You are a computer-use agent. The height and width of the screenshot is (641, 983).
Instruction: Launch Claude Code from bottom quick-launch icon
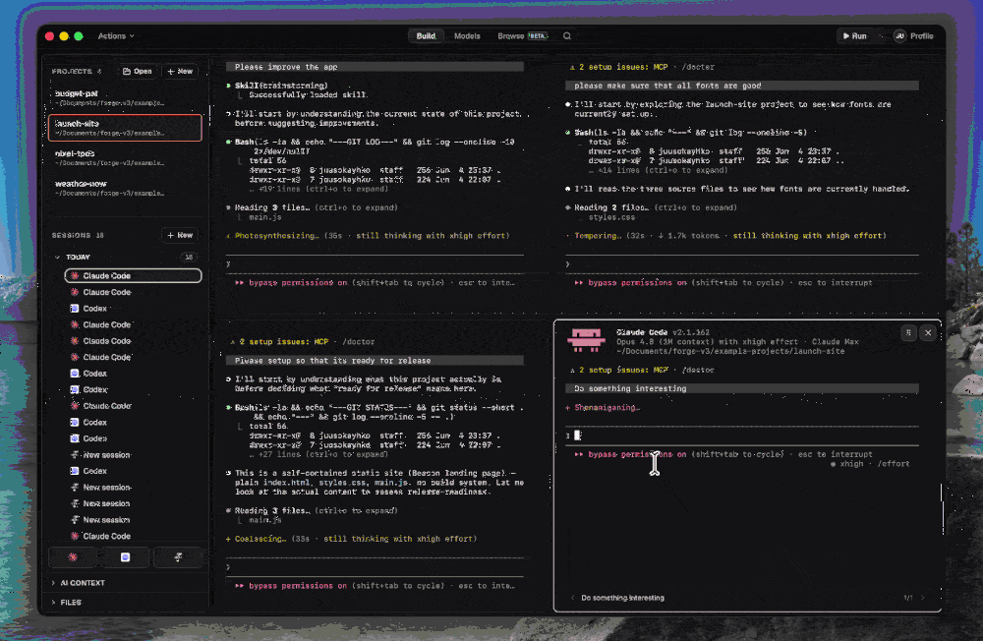click(x=74, y=557)
